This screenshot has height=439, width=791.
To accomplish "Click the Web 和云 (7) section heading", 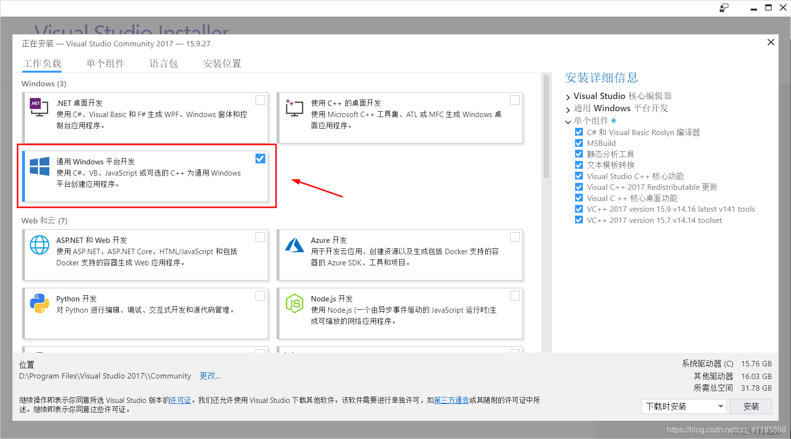I will coord(44,220).
